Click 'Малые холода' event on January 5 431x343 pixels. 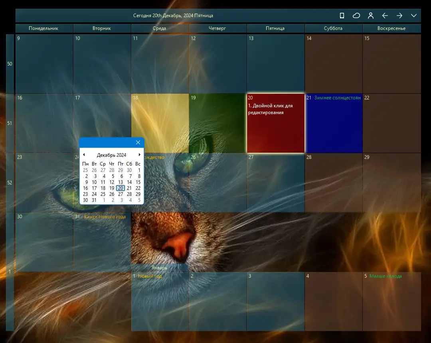[386, 276]
